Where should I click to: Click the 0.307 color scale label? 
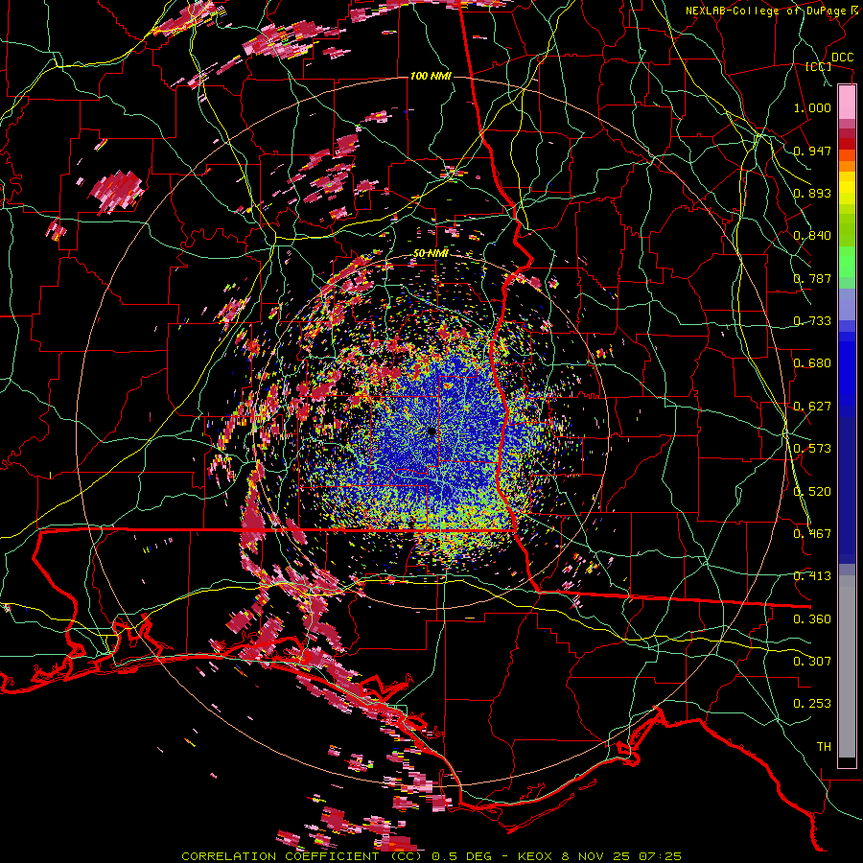click(812, 662)
